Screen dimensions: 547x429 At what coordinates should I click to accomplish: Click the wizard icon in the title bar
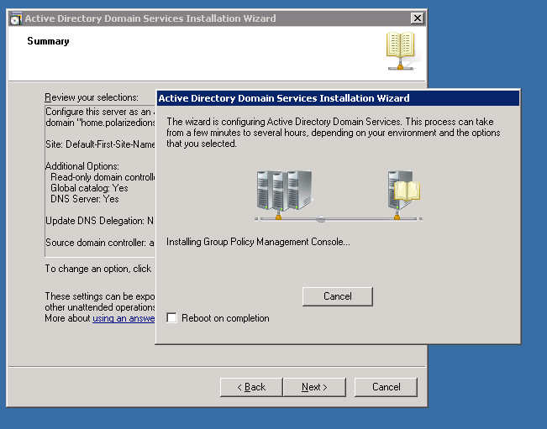15,18
